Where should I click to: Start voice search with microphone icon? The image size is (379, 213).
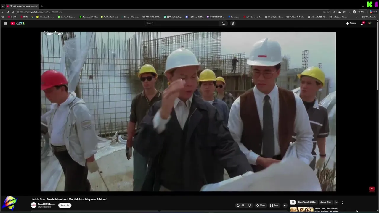(x=233, y=23)
